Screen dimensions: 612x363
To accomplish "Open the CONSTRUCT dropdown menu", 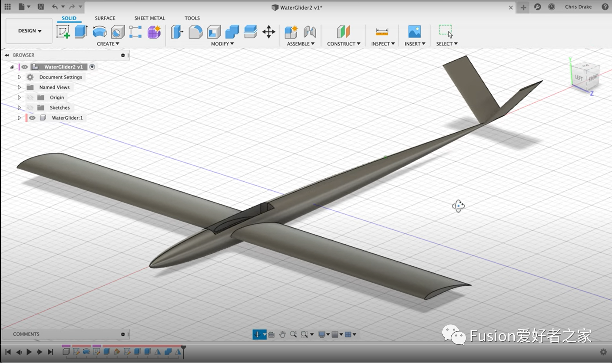I will point(344,44).
